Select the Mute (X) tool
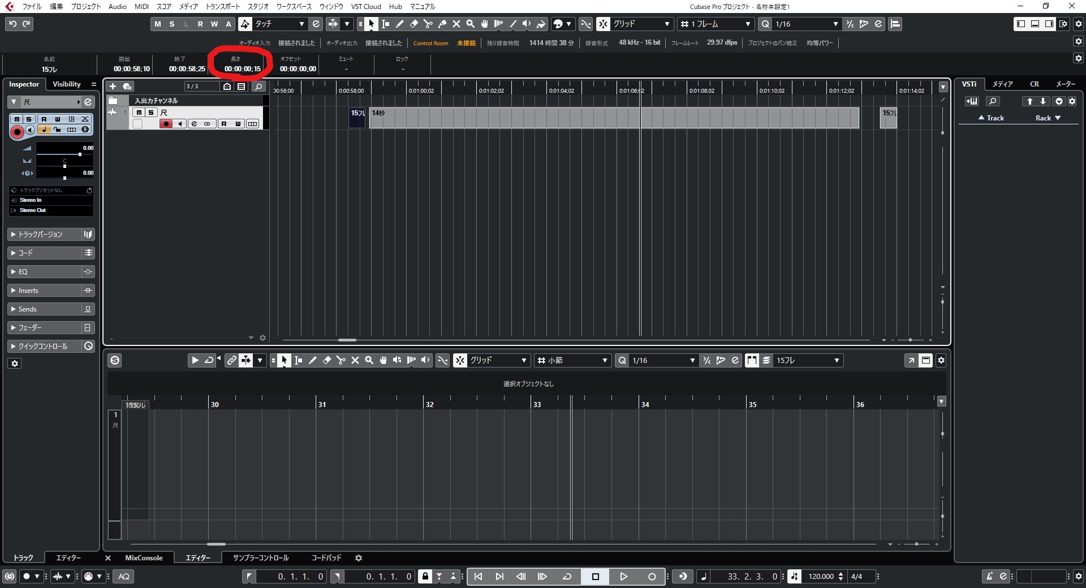Image resolution: width=1086 pixels, height=588 pixels. pyautogui.click(x=456, y=24)
